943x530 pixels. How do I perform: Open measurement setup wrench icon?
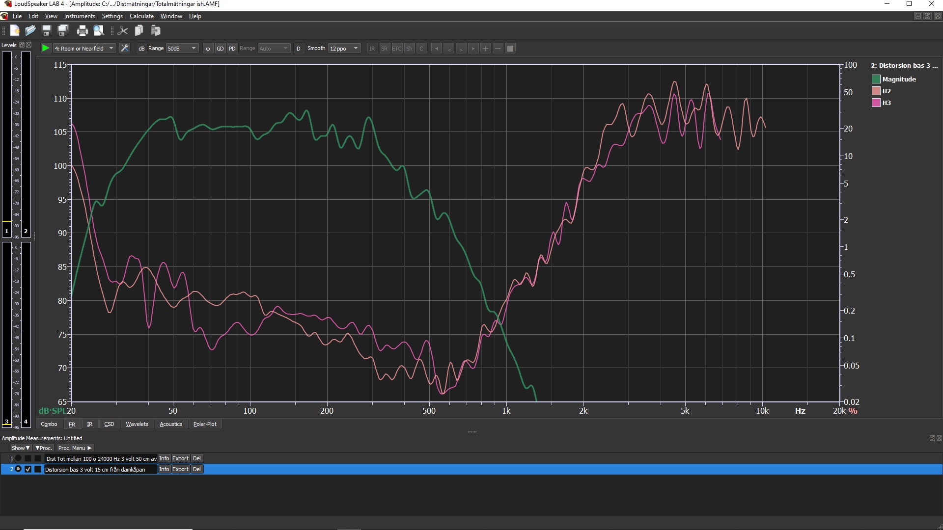point(125,48)
